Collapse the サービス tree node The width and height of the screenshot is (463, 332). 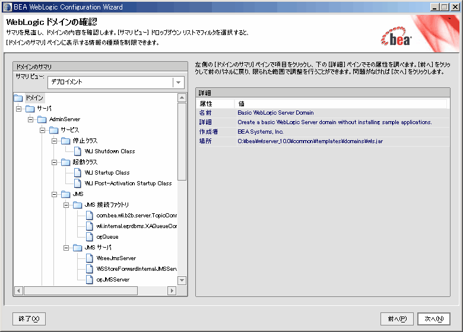42,130
